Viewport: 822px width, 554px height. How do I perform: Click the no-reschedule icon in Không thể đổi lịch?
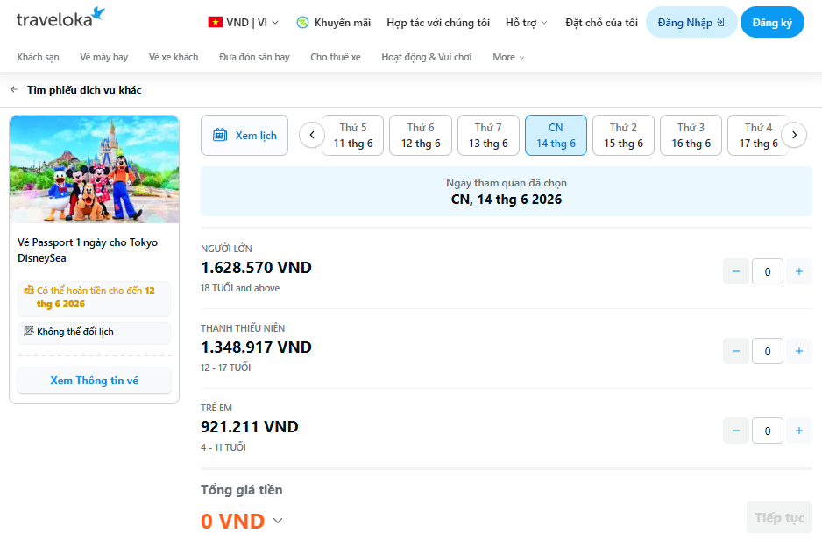[29, 331]
